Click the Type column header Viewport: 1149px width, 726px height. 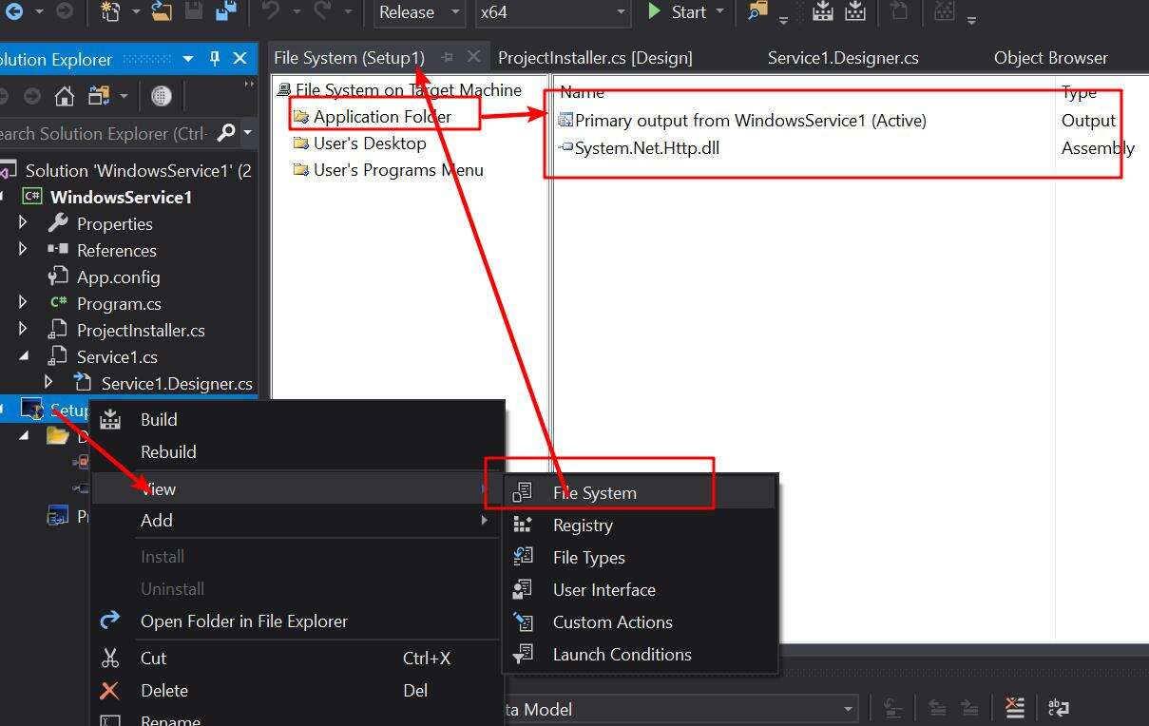[x=1079, y=92]
